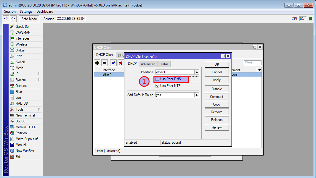Switch to the Status tab

tap(164, 64)
